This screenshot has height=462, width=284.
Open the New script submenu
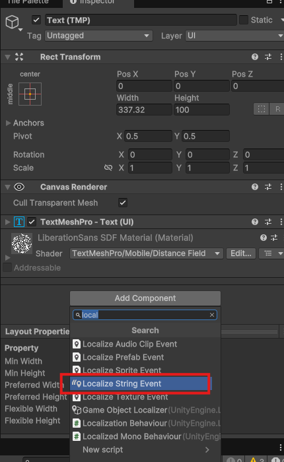145,450
